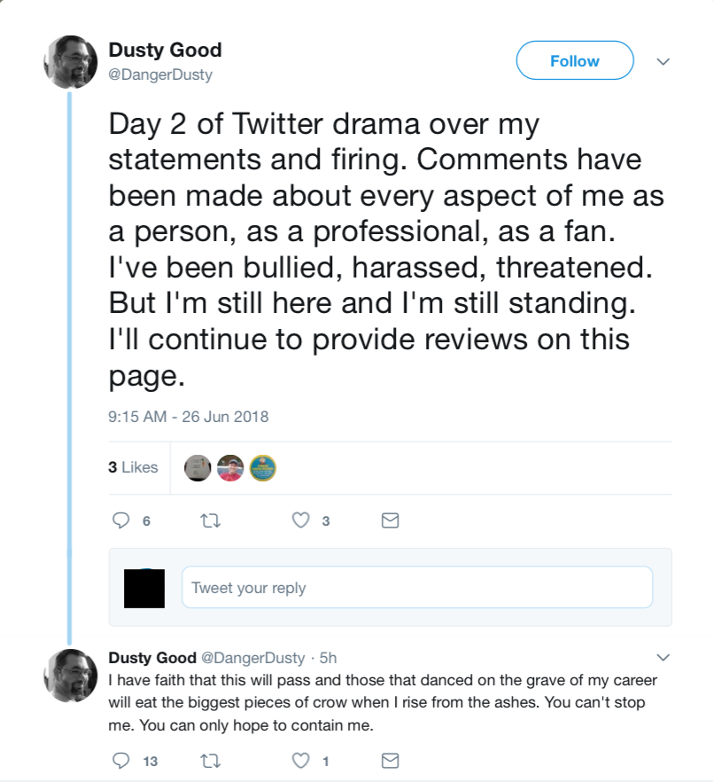Screen dimensions: 713x782
Task: Share reply tweet via envelope icon
Action: [390, 760]
